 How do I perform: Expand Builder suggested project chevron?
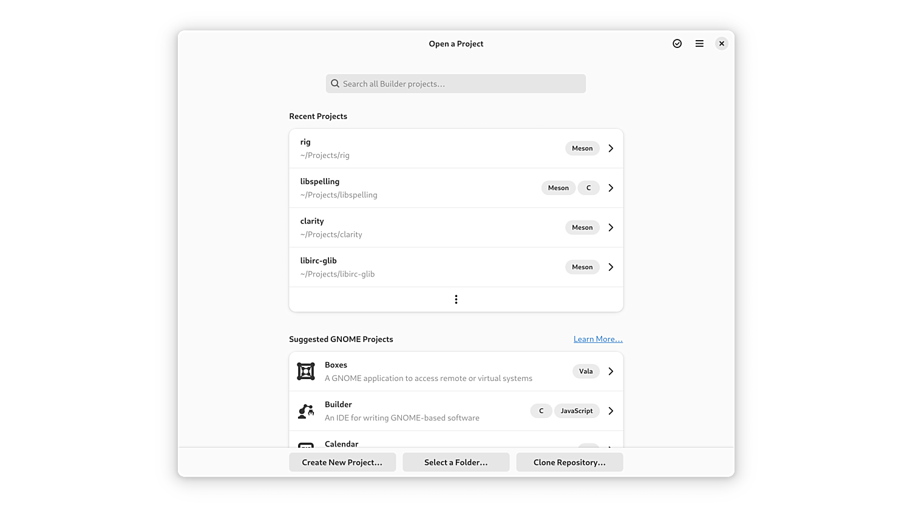click(x=611, y=411)
